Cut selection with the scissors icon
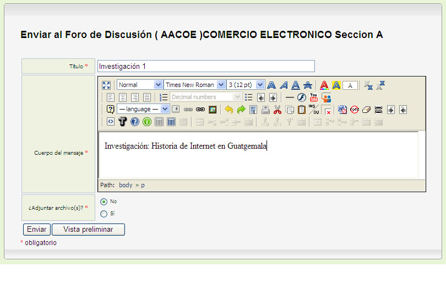446x283 pixels. pyautogui.click(x=278, y=110)
